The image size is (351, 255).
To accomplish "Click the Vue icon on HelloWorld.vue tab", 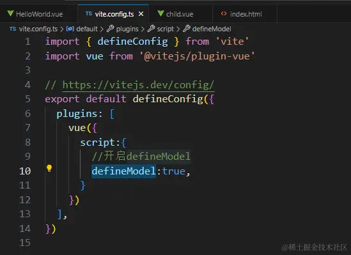I will [x=10, y=13].
